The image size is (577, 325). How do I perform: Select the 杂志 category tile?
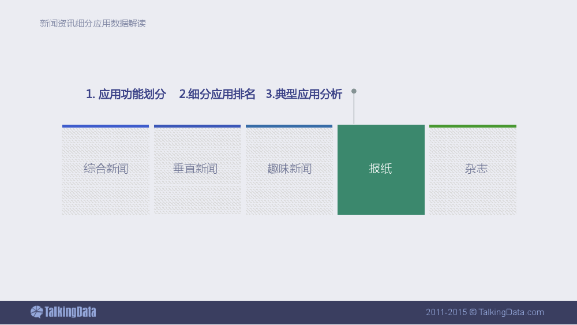(473, 169)
